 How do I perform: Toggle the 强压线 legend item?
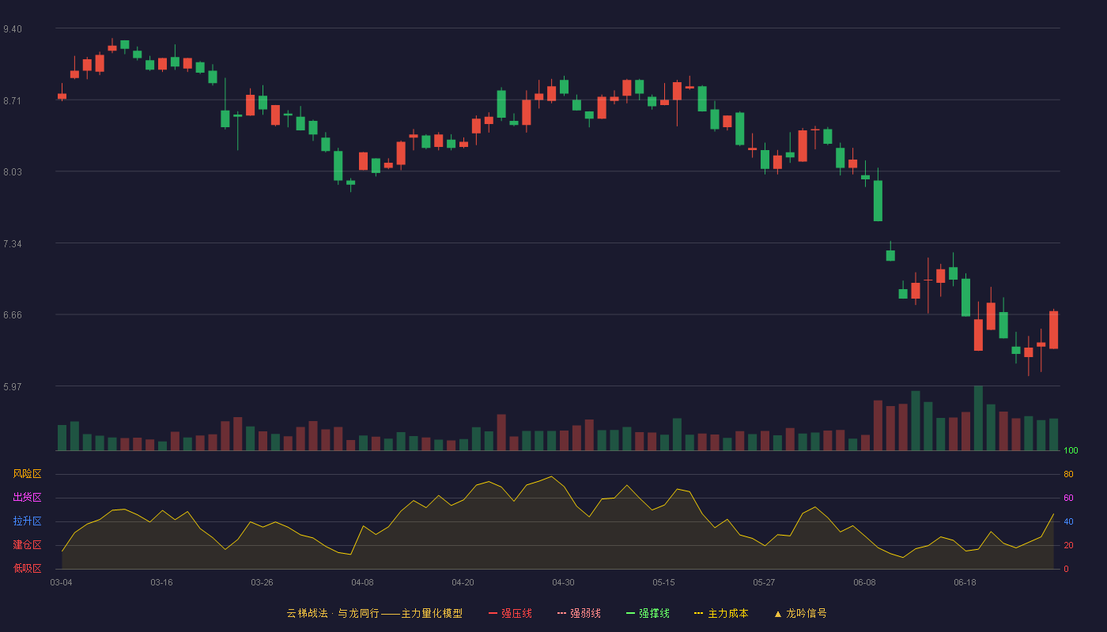point(510,613)
